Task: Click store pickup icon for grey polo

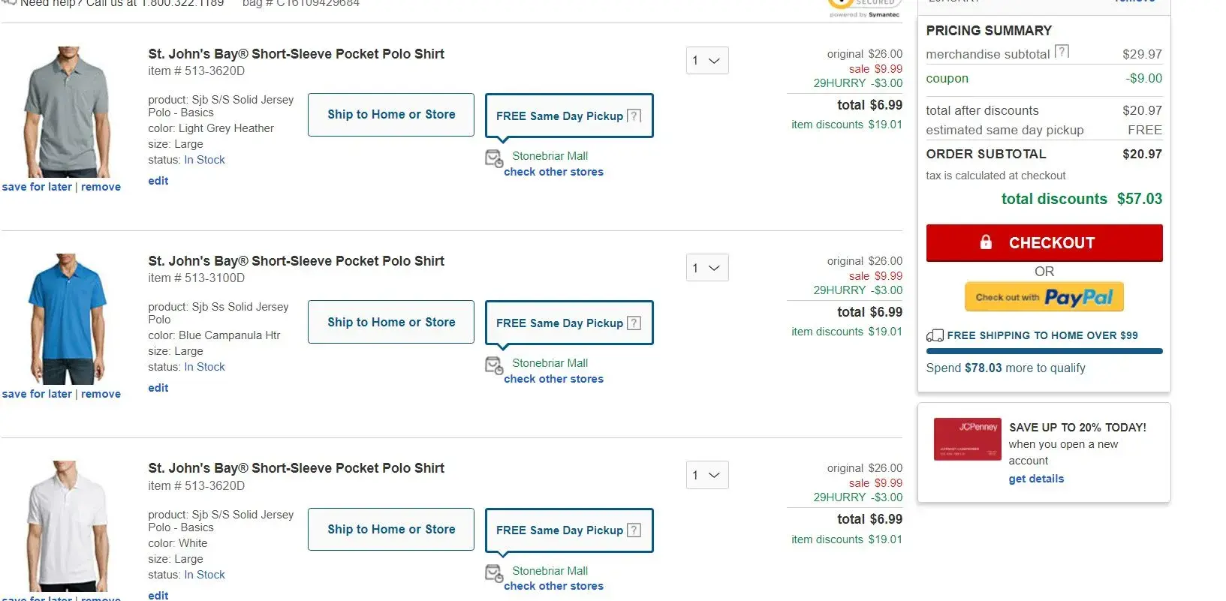Action: pos(494,158)
